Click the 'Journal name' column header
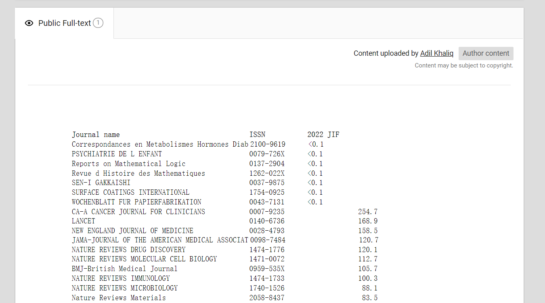Image resolution: width=545 pixels, height=303 pixels. click(96, 135)
